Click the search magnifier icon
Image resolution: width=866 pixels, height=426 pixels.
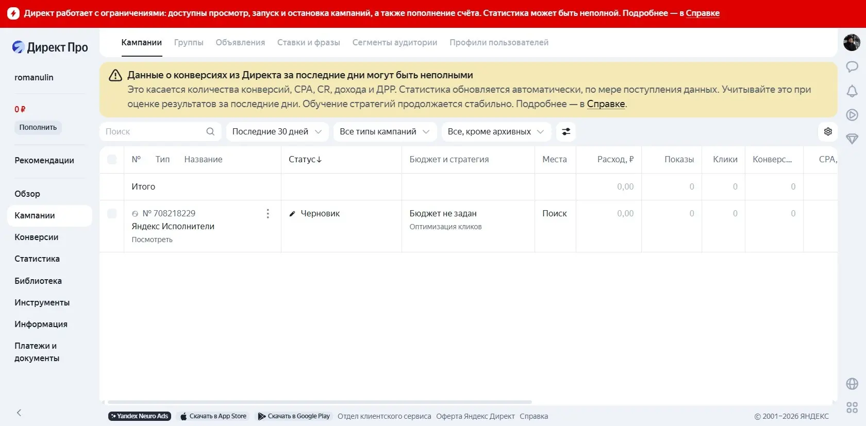210,131
